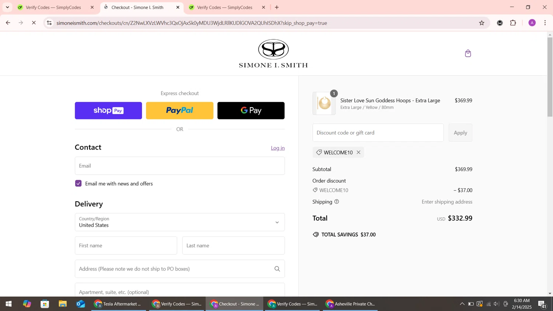Click the address search magnifier icon
553x311 pixels.
click(277, 269)
